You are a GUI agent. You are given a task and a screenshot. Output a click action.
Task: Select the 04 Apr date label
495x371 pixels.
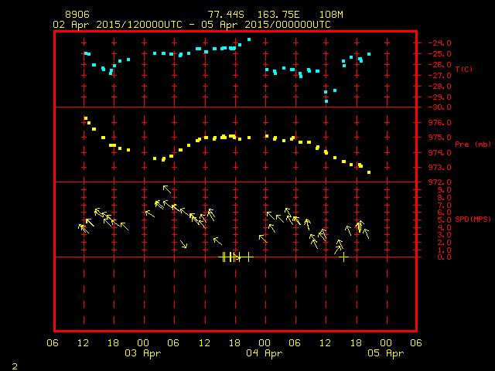[264, 353]
